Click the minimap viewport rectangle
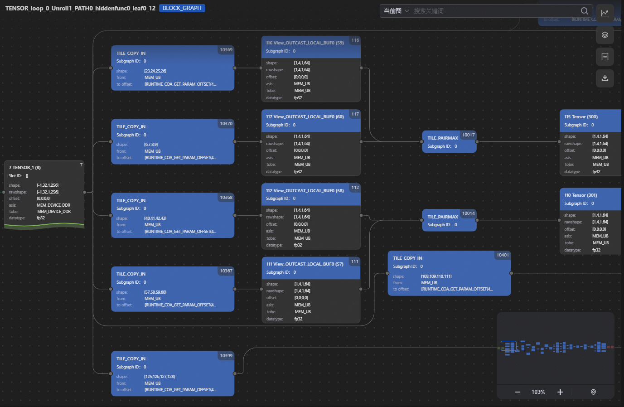The width and height of the screenshot is (624, 407). coord(508,347)
